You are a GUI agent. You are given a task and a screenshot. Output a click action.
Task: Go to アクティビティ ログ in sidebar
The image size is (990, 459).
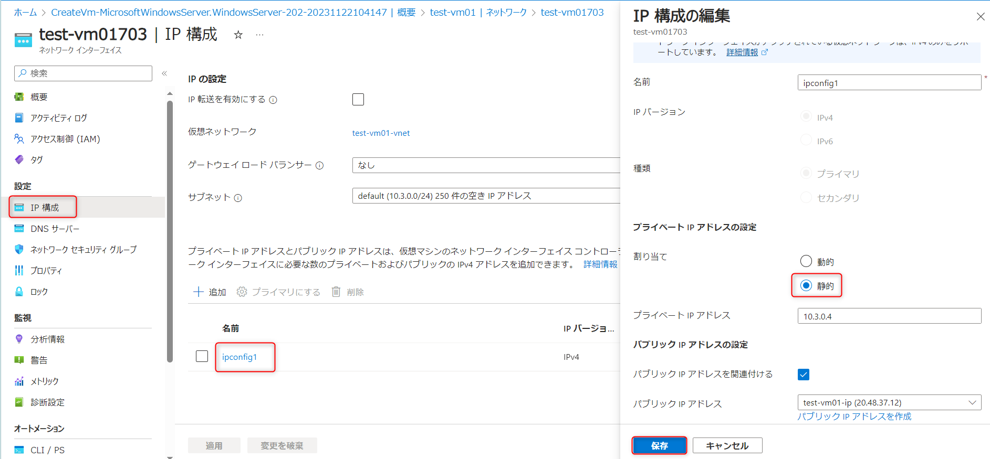(58, 118)
